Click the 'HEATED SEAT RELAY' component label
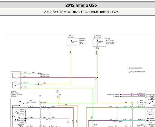Screen dimensions: 155x127 [x=17, y=94]
